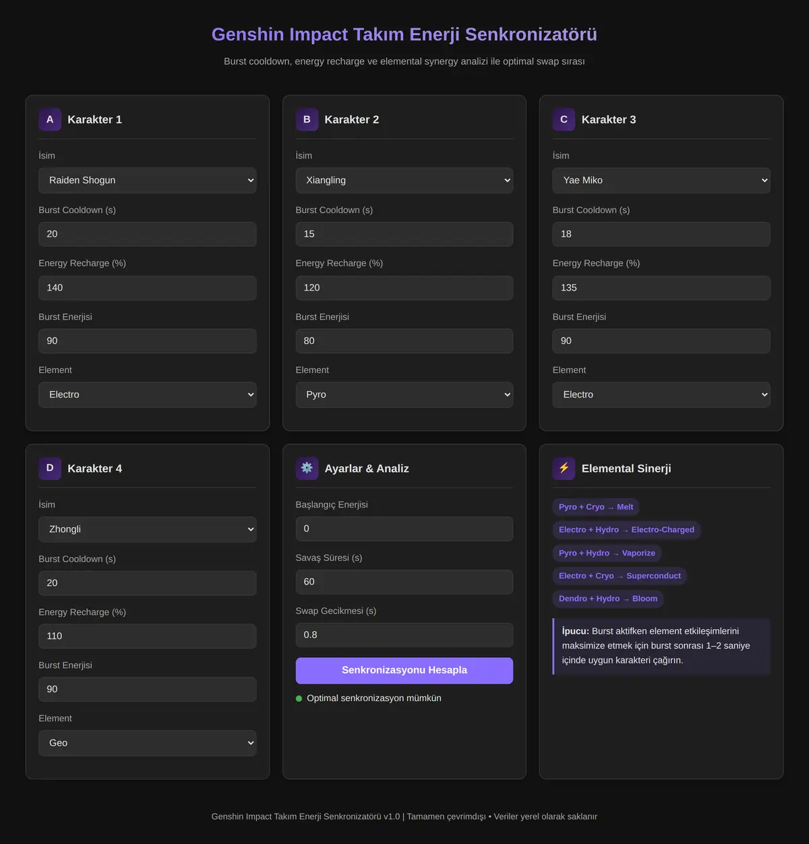Click Zhongli's Burst Cooldown field
Screen dimensions: 809x844
148,583
